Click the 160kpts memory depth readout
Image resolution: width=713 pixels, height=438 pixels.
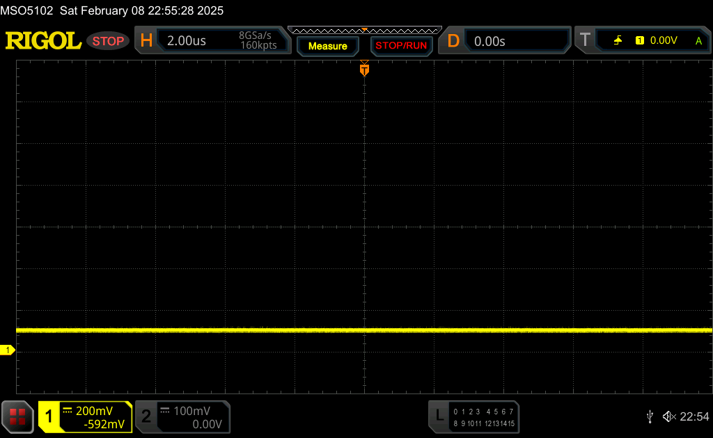point(258,45)
